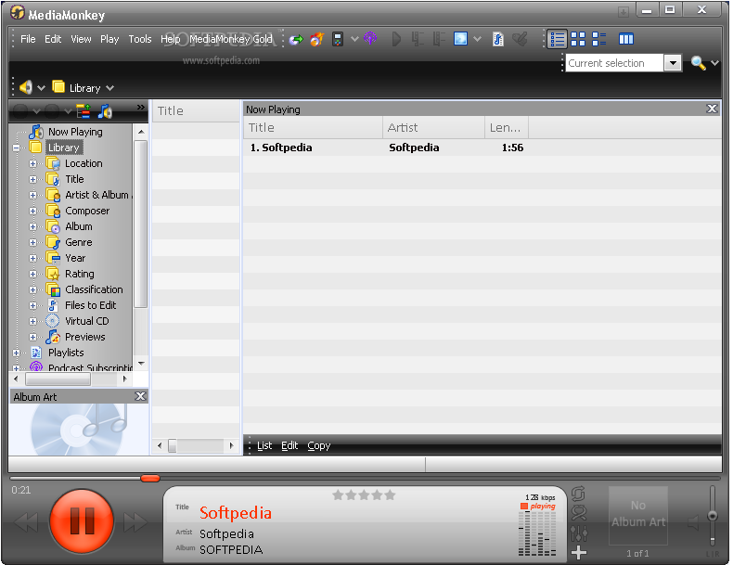Pause playback with the red button
The image size is (733, 565).
pos(82,521)
